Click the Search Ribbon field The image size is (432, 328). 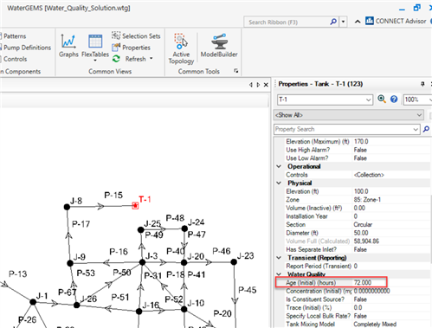click(288, 23)
